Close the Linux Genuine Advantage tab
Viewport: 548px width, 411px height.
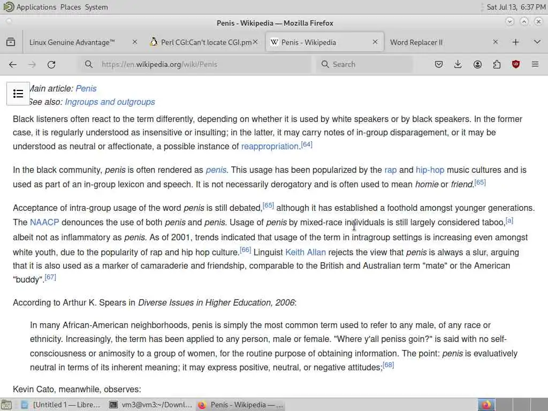coord(134,42)
